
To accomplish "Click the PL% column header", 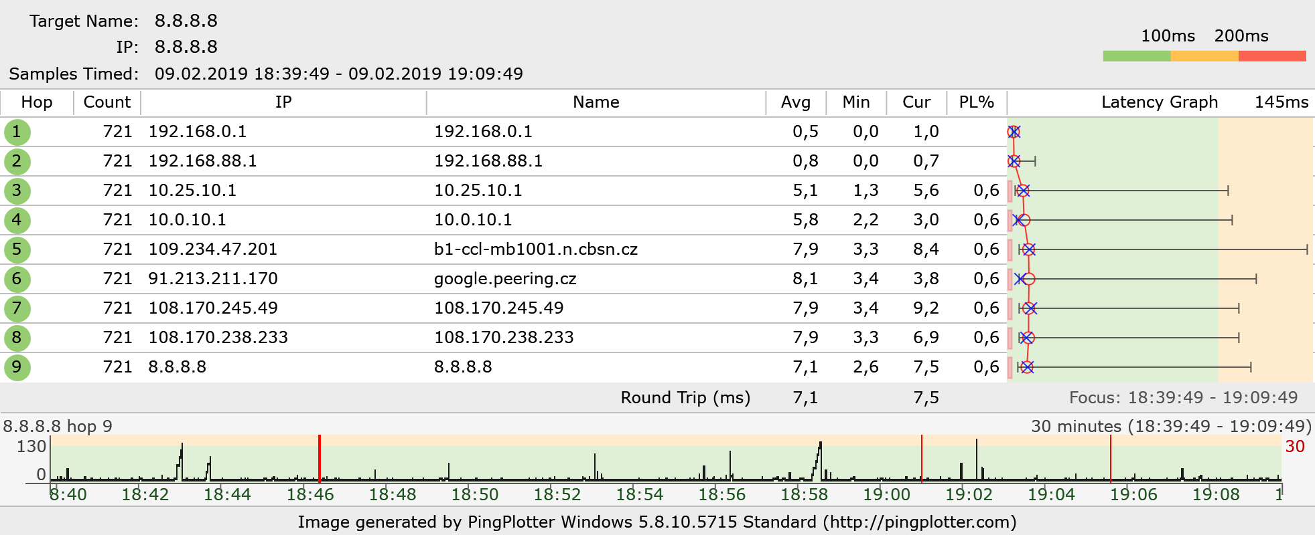I will (x=976, y=102).
